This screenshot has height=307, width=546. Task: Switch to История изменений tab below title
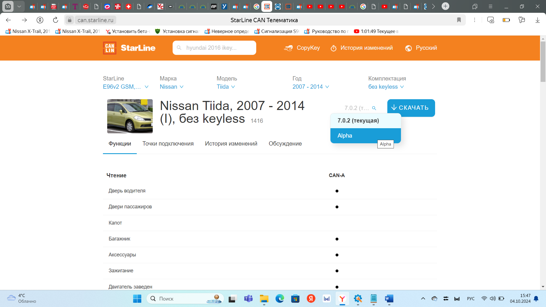point(231,144)
